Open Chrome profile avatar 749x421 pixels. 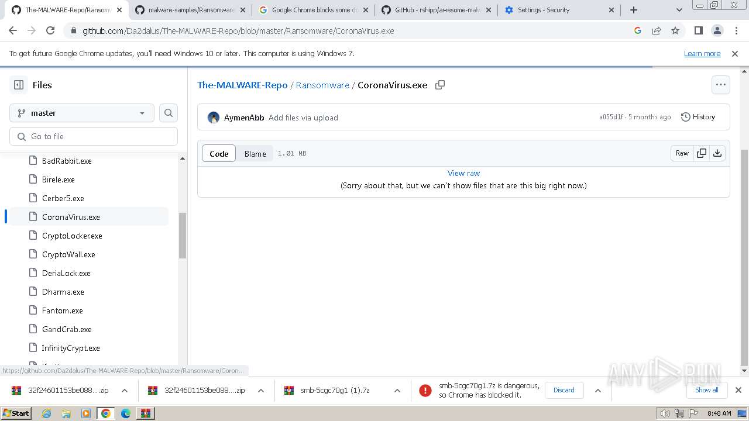(x=717, y=30)
